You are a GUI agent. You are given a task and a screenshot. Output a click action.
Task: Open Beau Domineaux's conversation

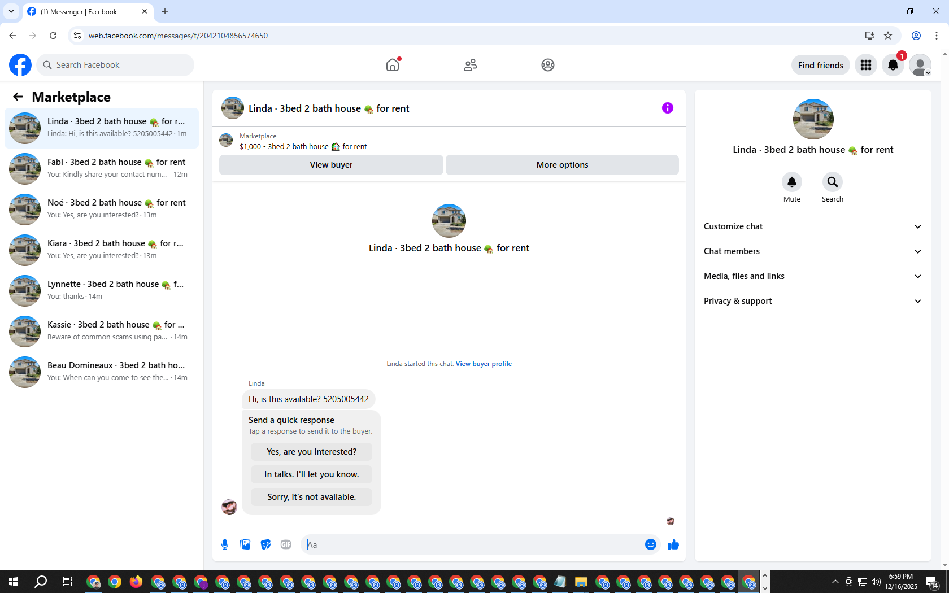click(x=102, y=372)
